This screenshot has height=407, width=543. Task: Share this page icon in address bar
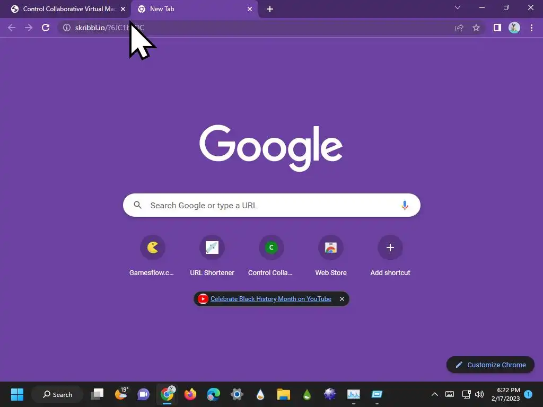[459, 28]
